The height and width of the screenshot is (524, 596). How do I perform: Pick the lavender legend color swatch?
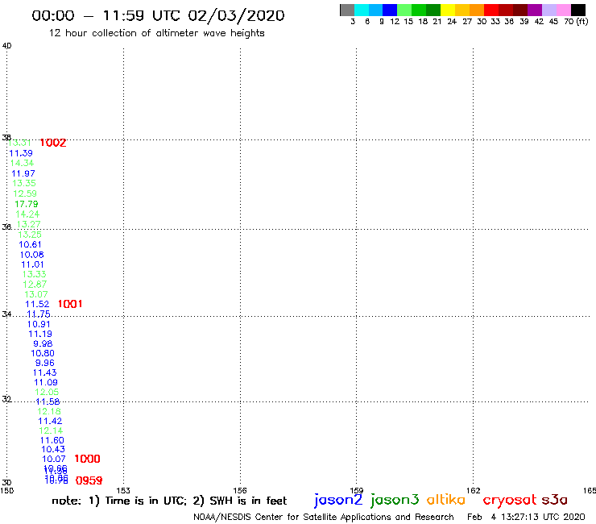(548, 10)
